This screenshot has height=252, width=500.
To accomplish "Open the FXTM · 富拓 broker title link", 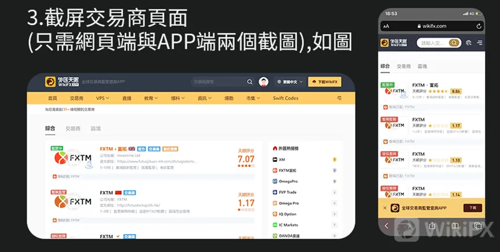I will click(113, 149).
